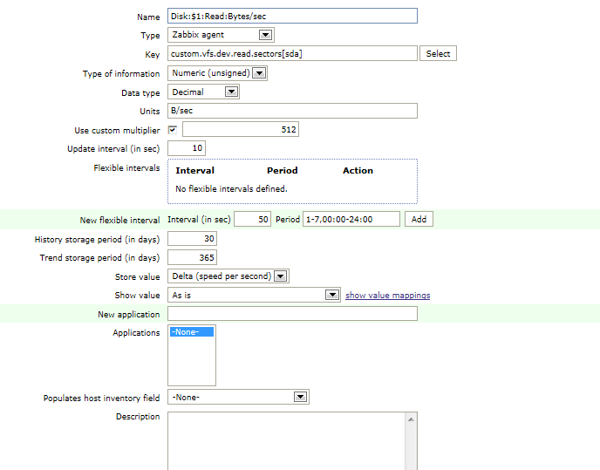Expand the Type of information dropdown
The image size is (600, 470).
[x=217, y=73]
